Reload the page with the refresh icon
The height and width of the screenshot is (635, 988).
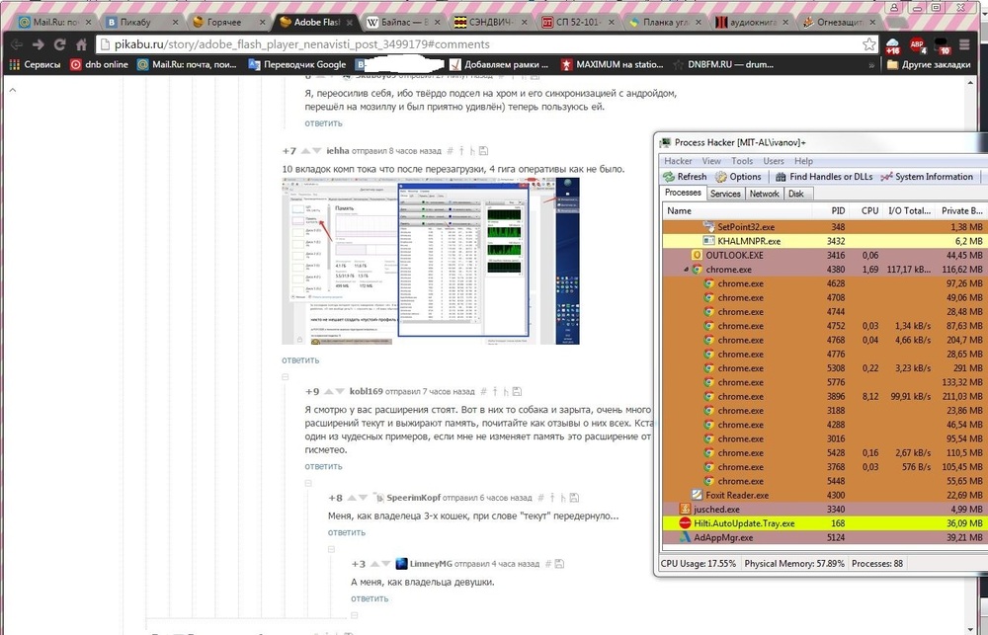coord(60,44)
